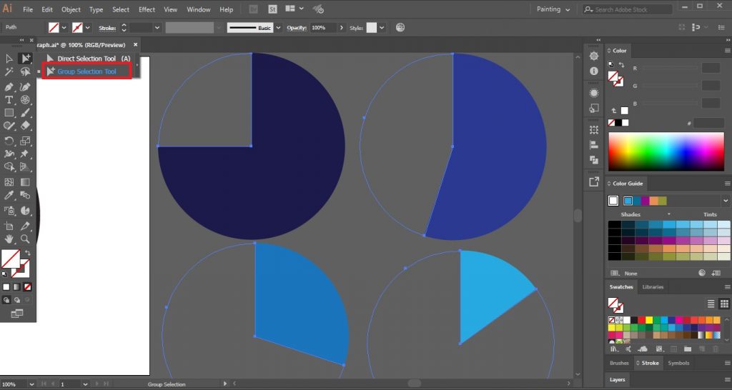Open the Asset Export panel icon
The height and width of the screenshot is (390, 732).
click(x=594, y=182)
